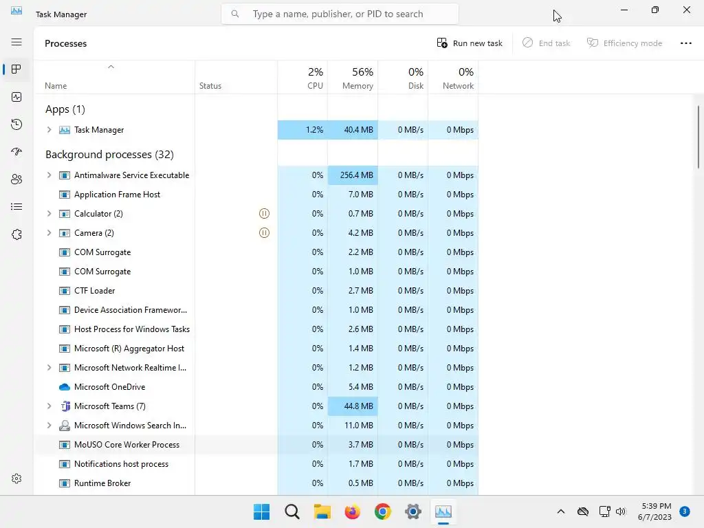The height and width of the screenshot is (528, 704).
Task: Click the 256.4 MB memory cell
Action: (x=353, y=175)
